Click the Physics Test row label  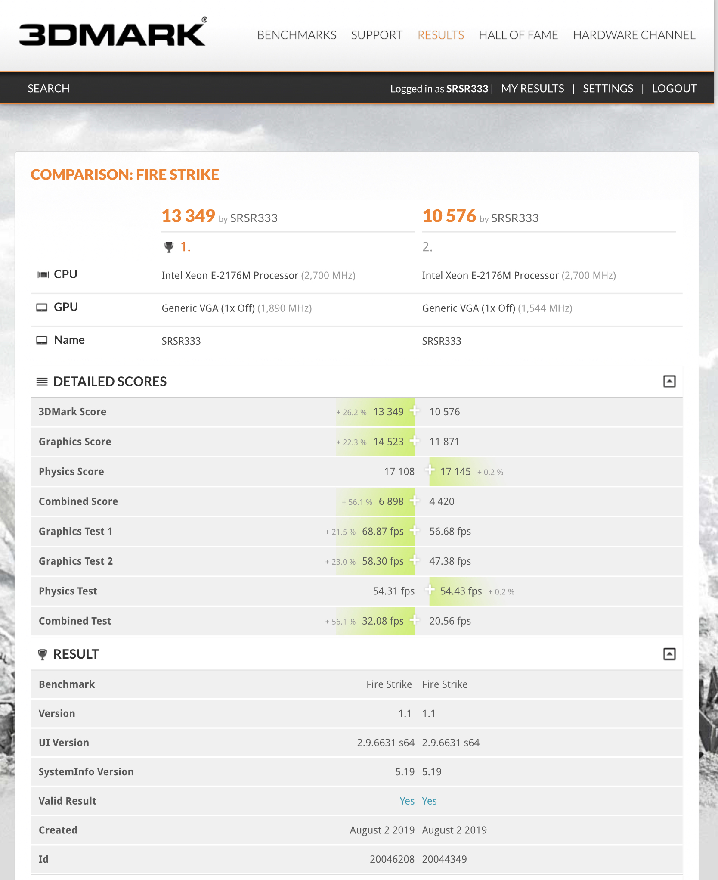coord(68,591)
